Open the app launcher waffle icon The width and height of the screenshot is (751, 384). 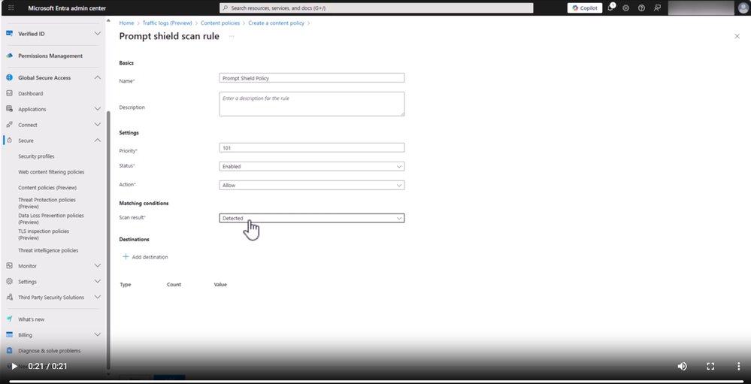pyautogui.click(x=11, y=8)
